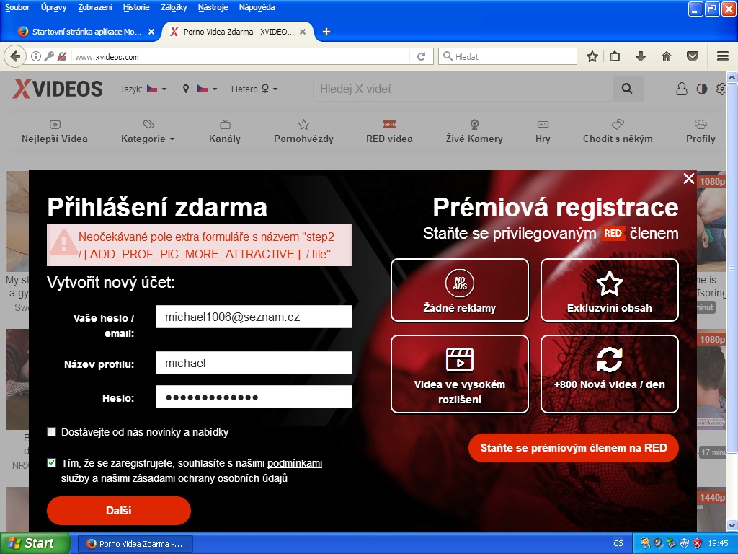Click the blocked-plugin icon in address bar
The image size is (738, 554).
pyautogui.click(x=62, y=56)
